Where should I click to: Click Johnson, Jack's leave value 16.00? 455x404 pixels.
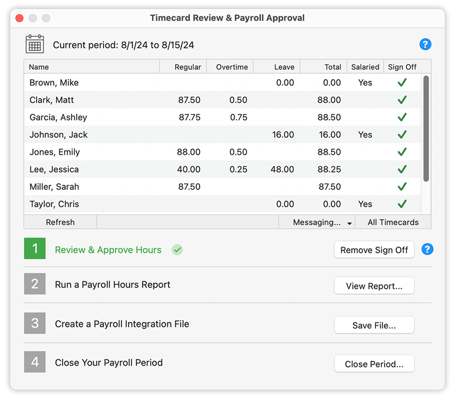click(283, 135)
